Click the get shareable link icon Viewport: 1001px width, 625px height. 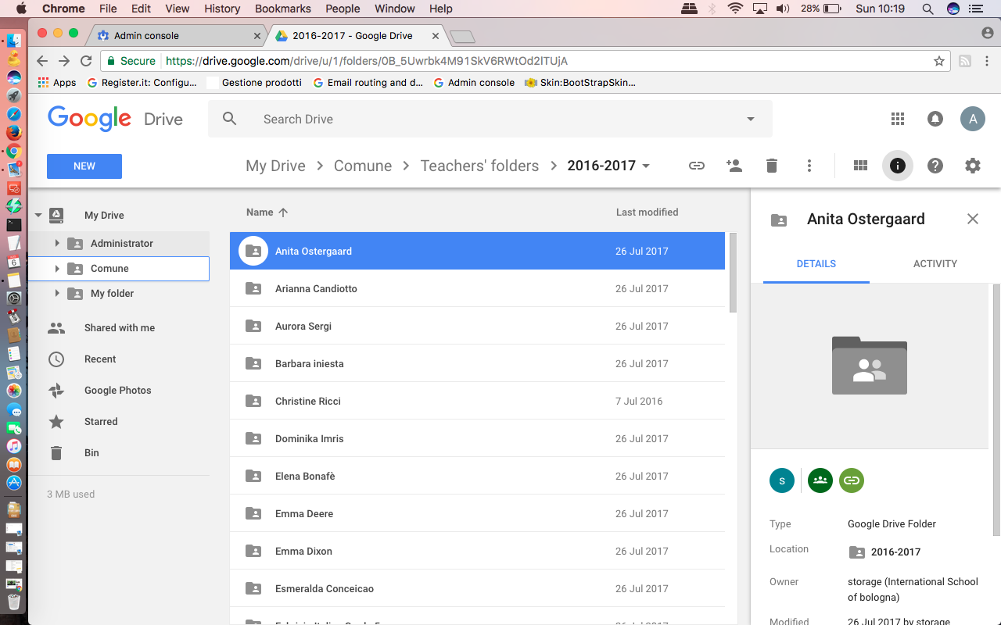[696, 166]
